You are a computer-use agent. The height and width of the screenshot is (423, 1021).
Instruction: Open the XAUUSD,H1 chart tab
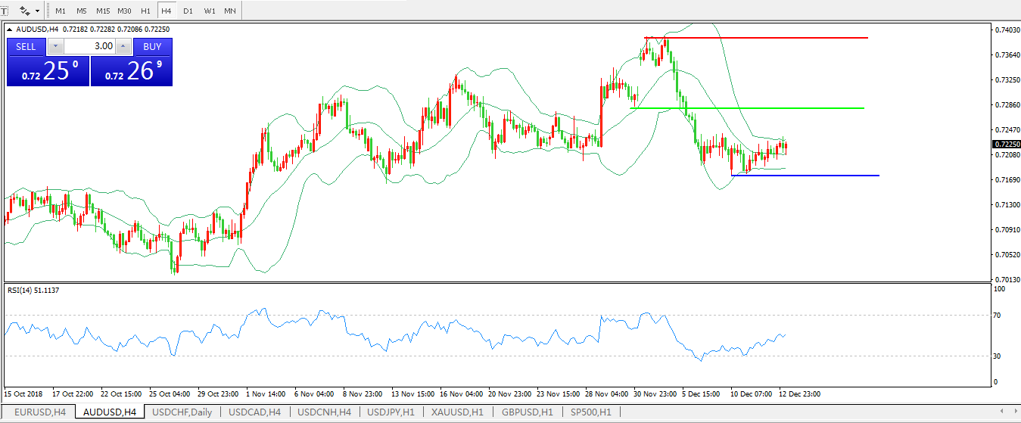pyautogui.click(x=456, y=412)
